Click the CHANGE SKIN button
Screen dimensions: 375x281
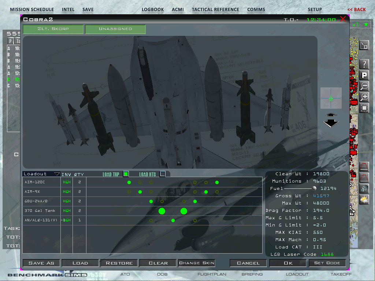197,263
